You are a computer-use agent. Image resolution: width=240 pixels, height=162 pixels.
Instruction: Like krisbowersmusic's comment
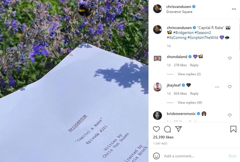point(230,115)
